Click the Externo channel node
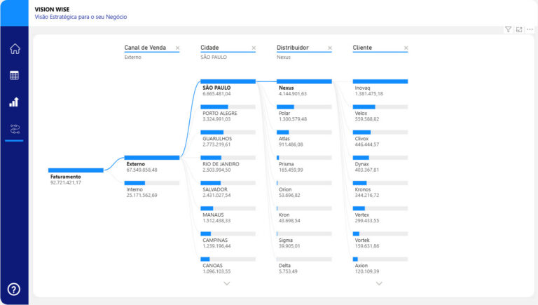This screenshot has width=538, height=305. pos(151,158)
